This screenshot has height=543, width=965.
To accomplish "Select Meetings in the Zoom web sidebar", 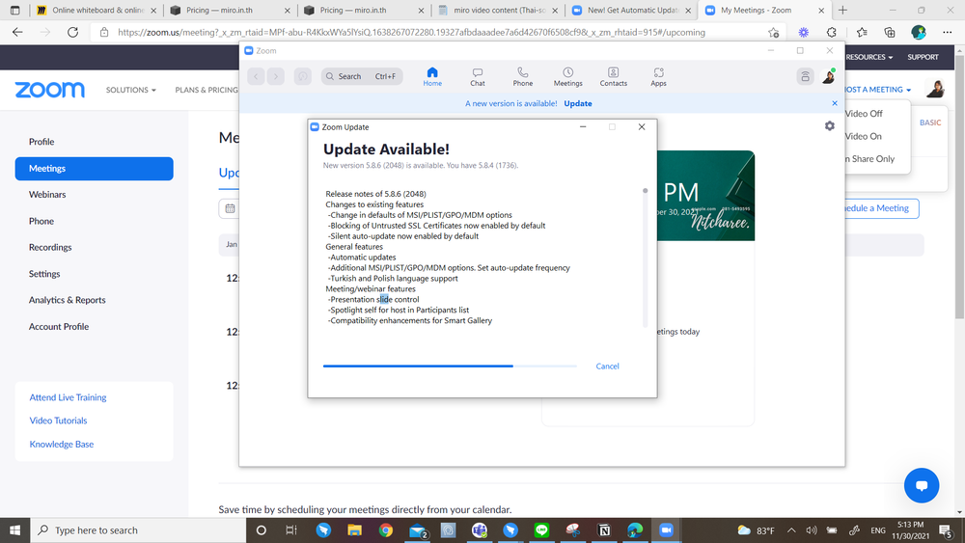I will [x=95, y=169].
